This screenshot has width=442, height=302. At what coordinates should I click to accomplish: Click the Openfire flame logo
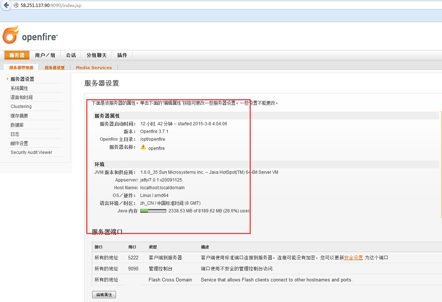coord(10,35)
